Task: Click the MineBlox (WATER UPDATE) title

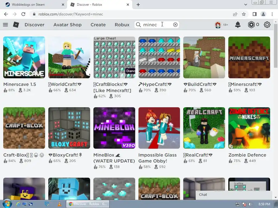Action: click(x=114, y=158)
